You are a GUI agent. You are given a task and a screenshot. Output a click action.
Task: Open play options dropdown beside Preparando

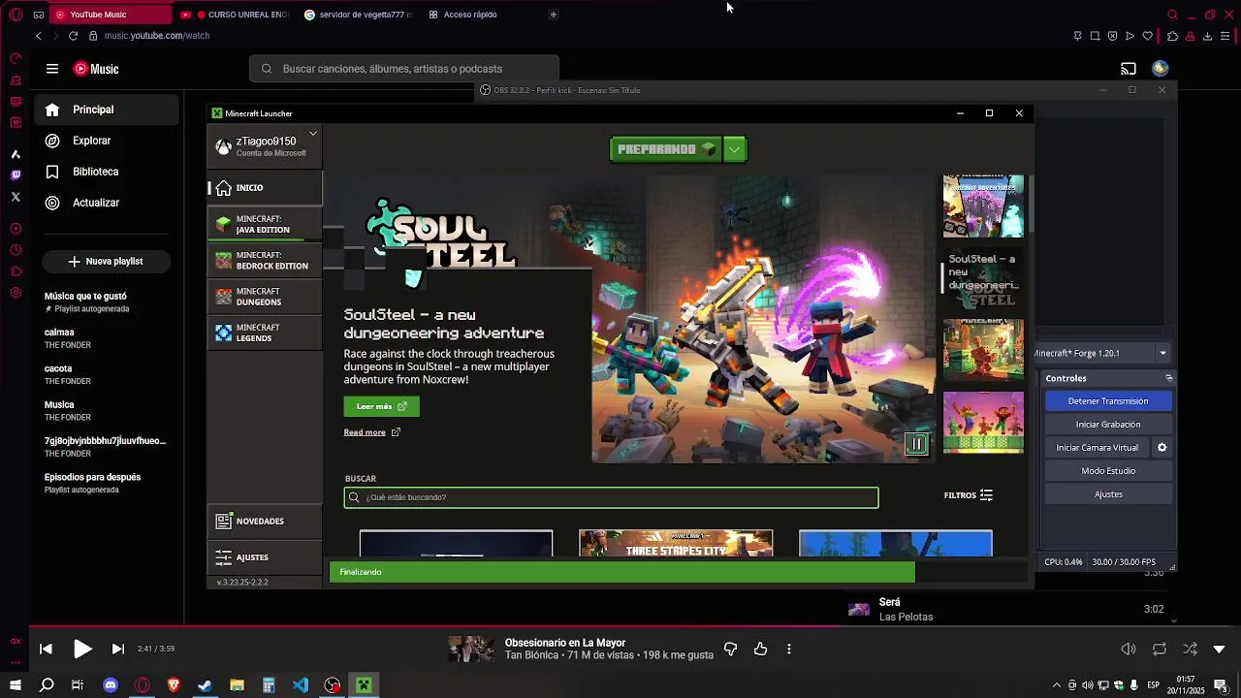click(x=735, y=149)
